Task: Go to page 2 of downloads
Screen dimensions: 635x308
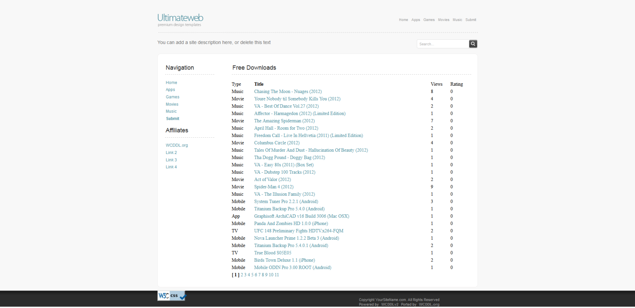Action: coord(242,275)
